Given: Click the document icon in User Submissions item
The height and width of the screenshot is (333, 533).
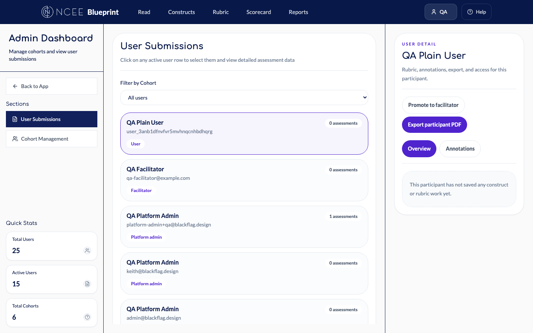Looking at the screenshot, I should (x=15, y=119).
